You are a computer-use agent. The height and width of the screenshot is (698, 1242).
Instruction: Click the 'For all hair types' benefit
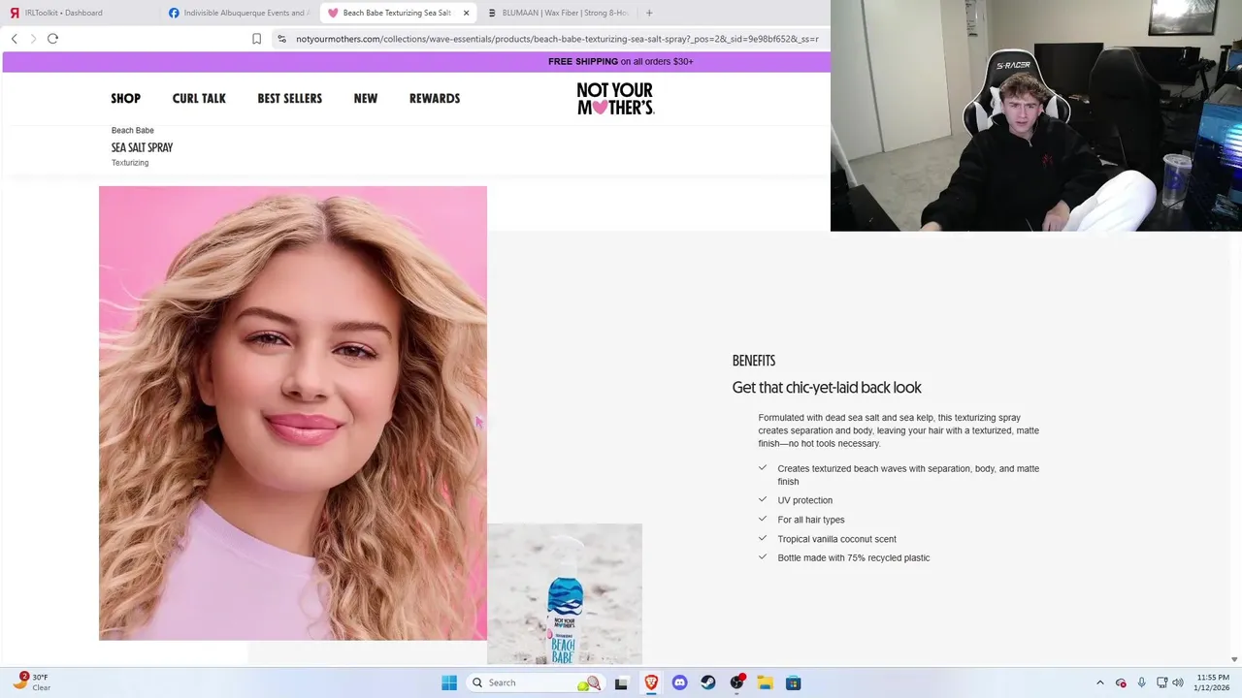(811, 520)
